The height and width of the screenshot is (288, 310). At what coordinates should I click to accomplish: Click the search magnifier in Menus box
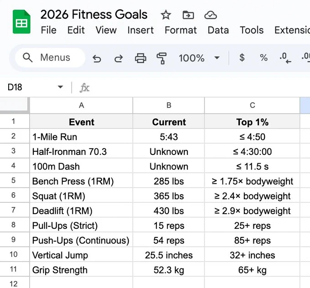27,58
